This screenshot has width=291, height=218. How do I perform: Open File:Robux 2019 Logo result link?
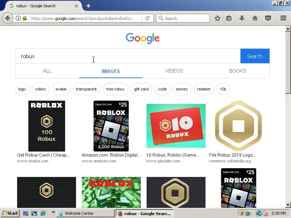232,155
